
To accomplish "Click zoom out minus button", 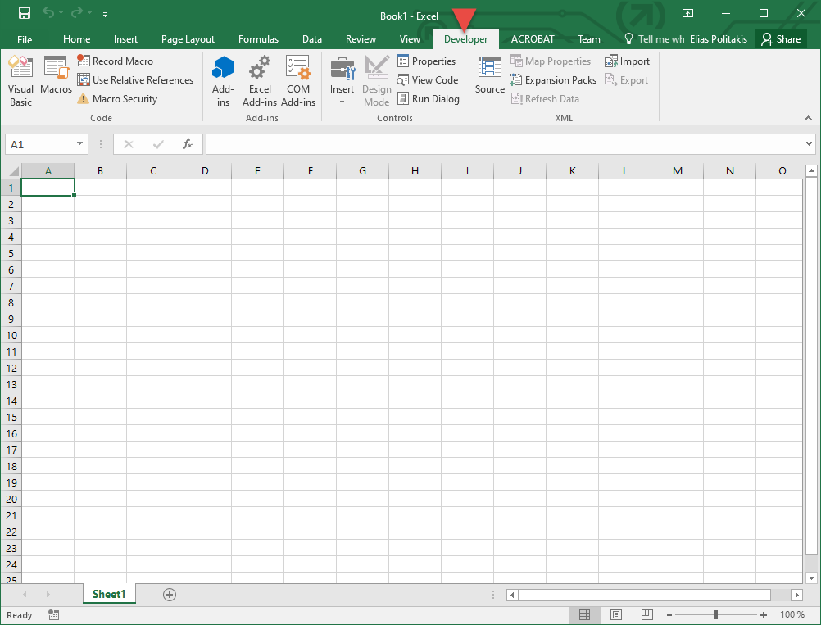I will point(669,615).
